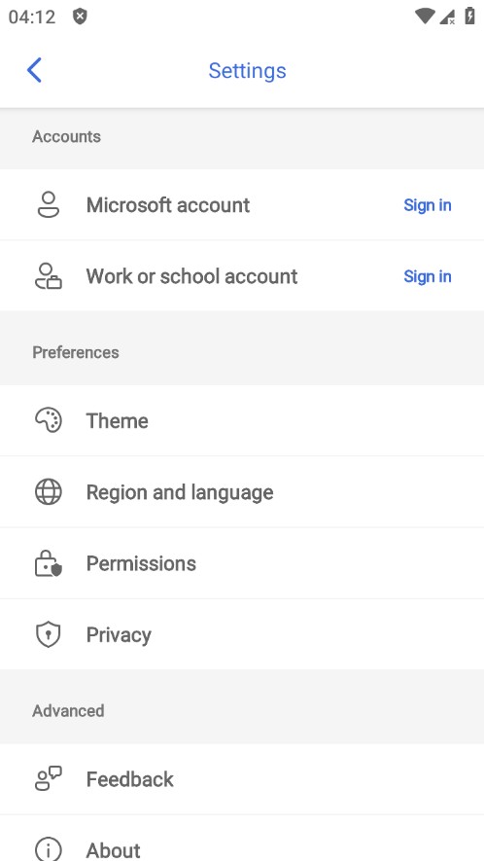Sign in to work or school account
The height and width of the screenshot is (861, 484).
[x=428, y=275]
